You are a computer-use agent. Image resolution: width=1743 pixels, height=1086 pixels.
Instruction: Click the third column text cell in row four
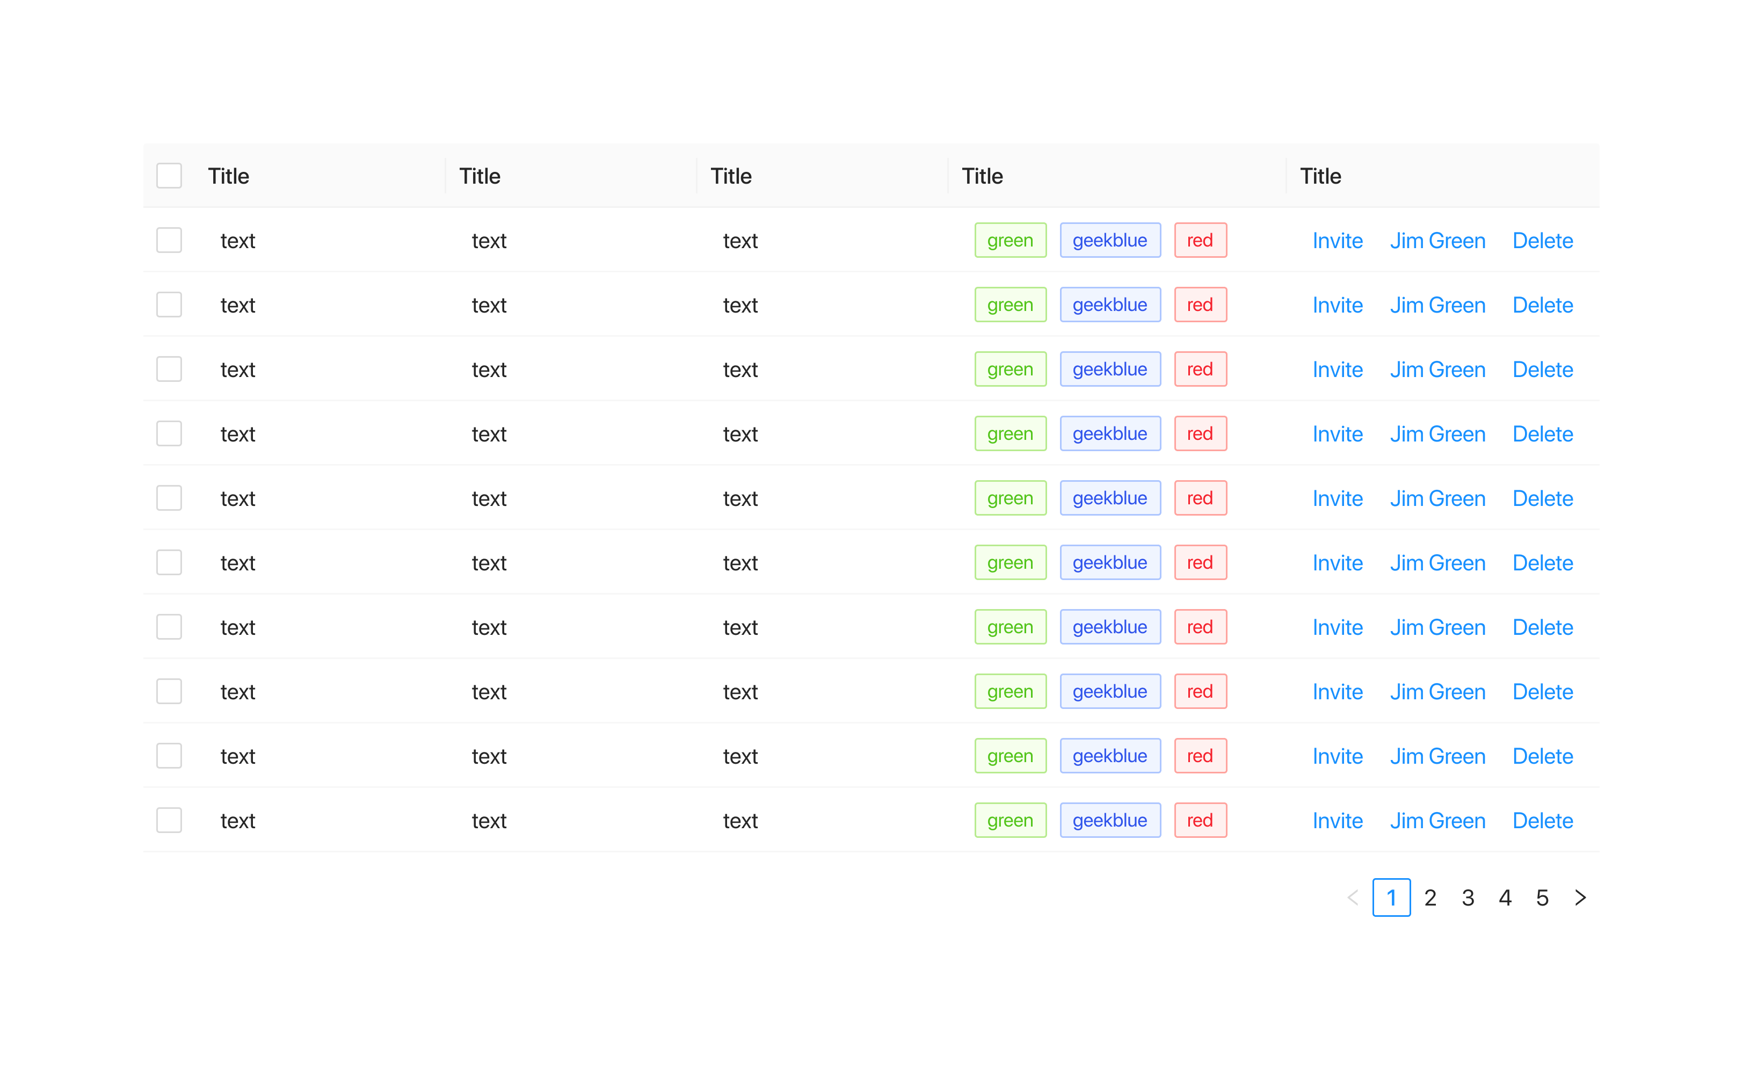pos(740,434)
